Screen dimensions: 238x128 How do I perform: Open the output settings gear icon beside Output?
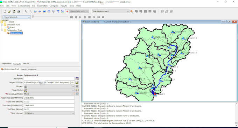[x=77, y=86]
